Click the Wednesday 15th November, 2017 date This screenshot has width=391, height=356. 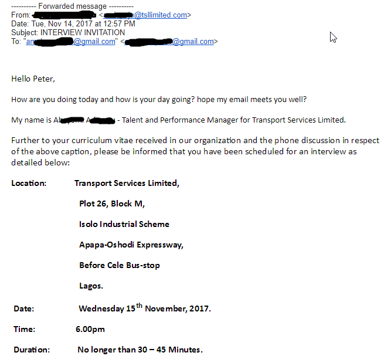pyautogui.click(x=145, y=308)
